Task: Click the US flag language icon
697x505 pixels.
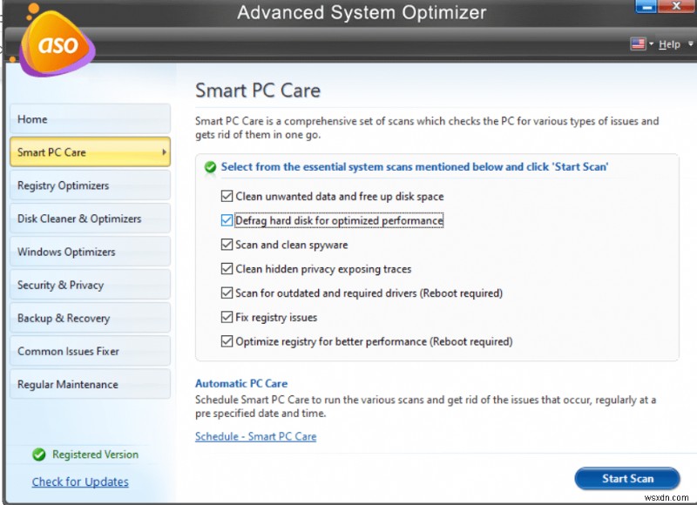Action: pos(638,44)
